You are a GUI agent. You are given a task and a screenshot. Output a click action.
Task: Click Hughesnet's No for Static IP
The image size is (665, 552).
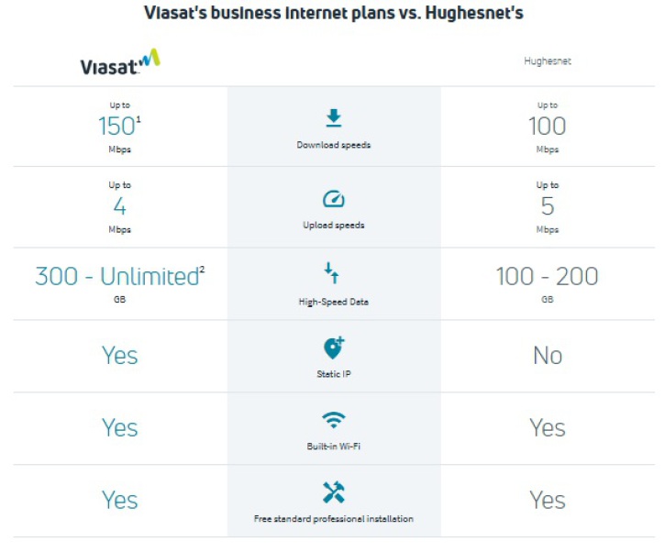pos(548,356)
